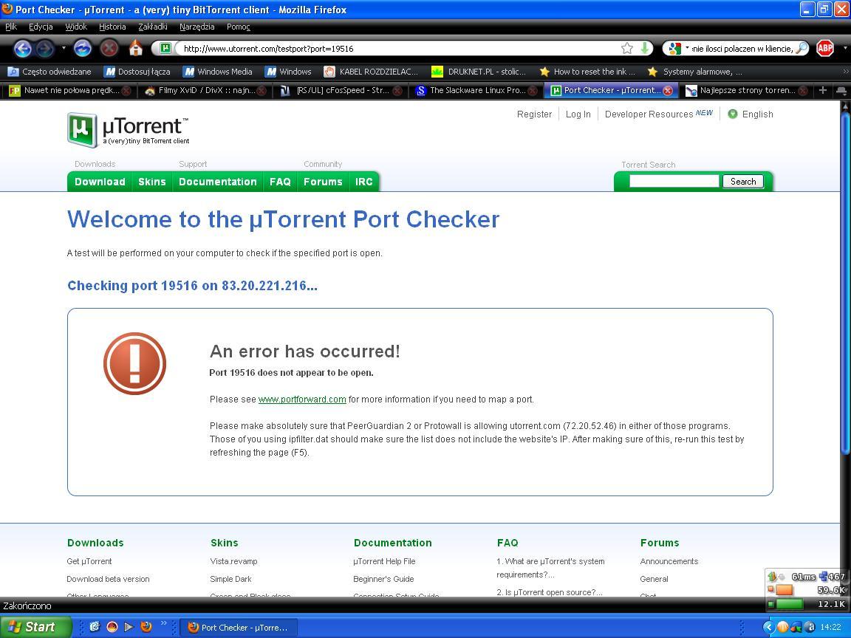851x638 pixels.
Task: Open the list-all-tabs button
Action: pos(841,90)
